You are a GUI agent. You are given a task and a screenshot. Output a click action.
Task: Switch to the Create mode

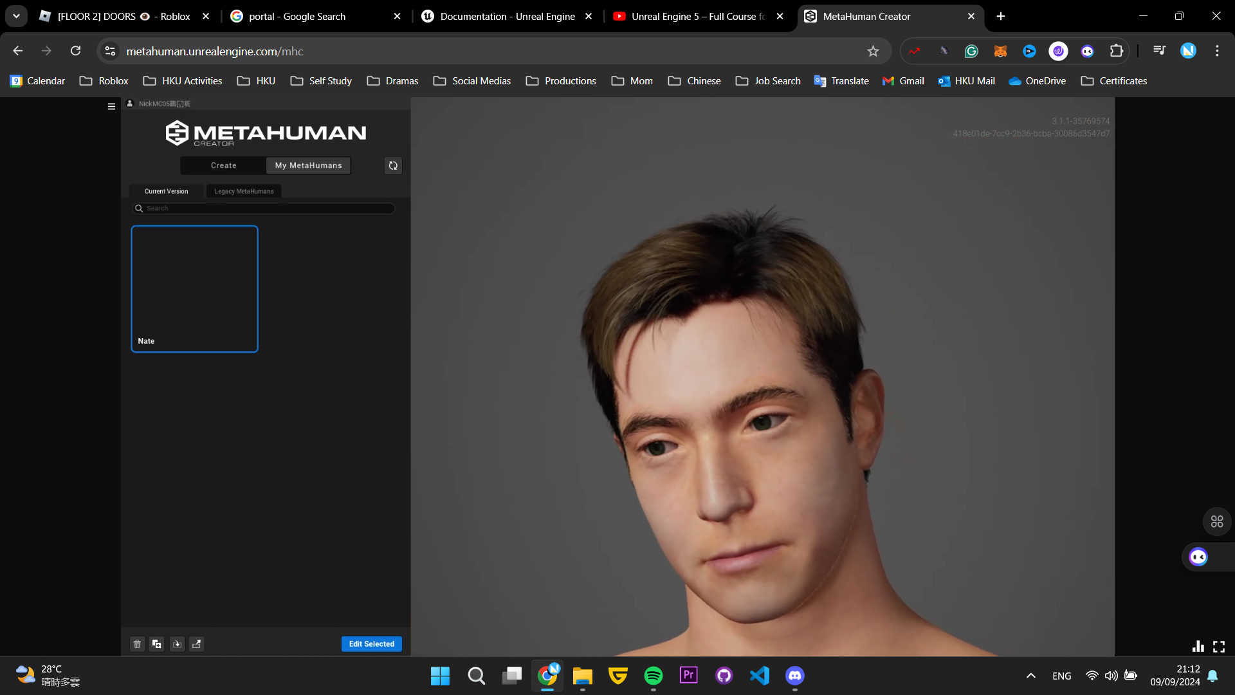tap(223, 165)
